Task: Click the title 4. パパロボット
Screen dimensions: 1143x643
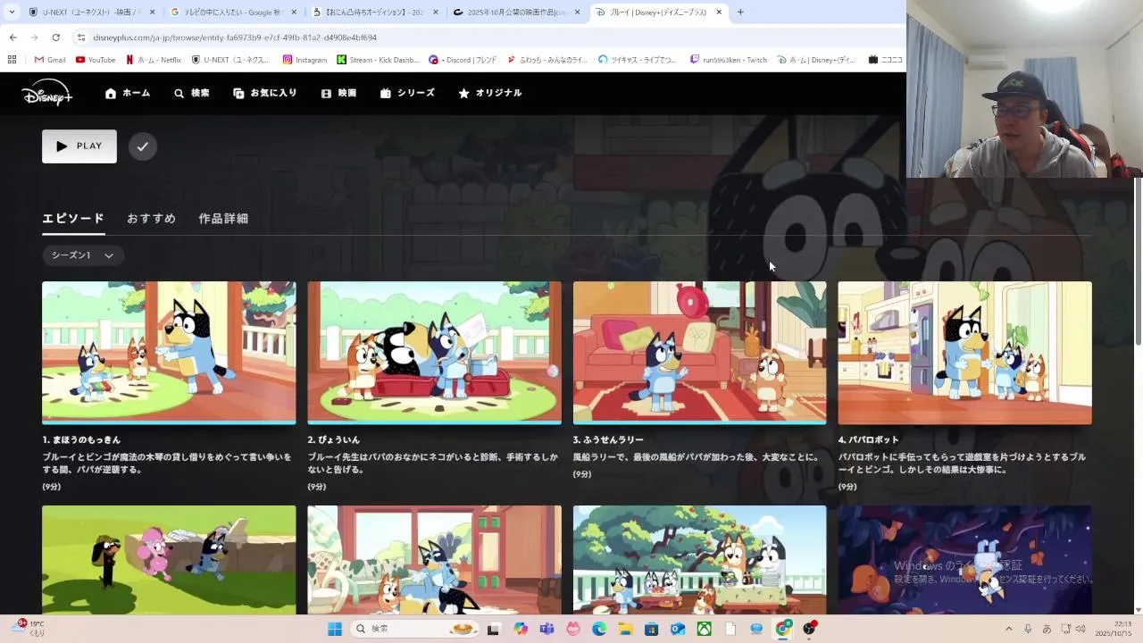Action: [x=868, y=439]
